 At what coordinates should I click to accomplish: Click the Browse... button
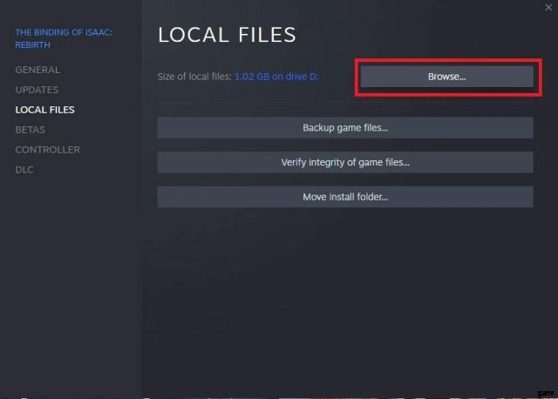446,77
